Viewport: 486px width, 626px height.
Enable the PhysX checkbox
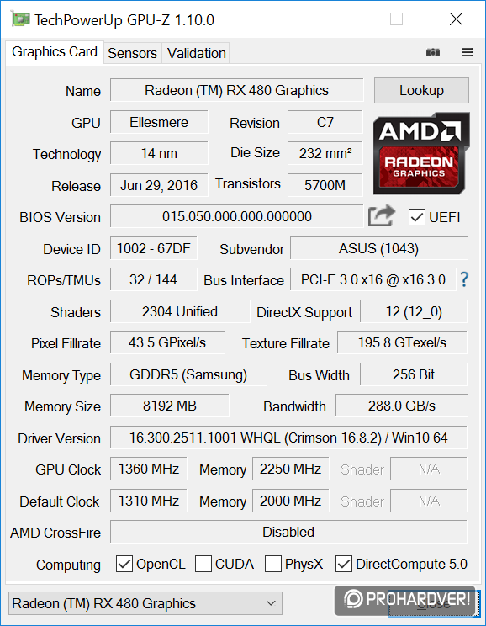tap(273, 564)
